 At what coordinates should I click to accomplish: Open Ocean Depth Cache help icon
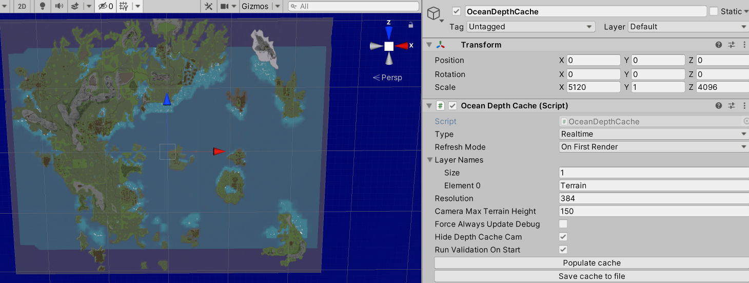point(719,106)
